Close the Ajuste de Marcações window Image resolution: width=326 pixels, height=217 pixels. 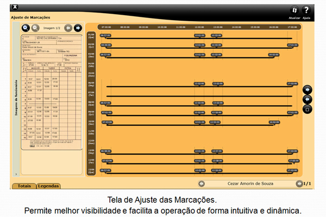point(15,7)
